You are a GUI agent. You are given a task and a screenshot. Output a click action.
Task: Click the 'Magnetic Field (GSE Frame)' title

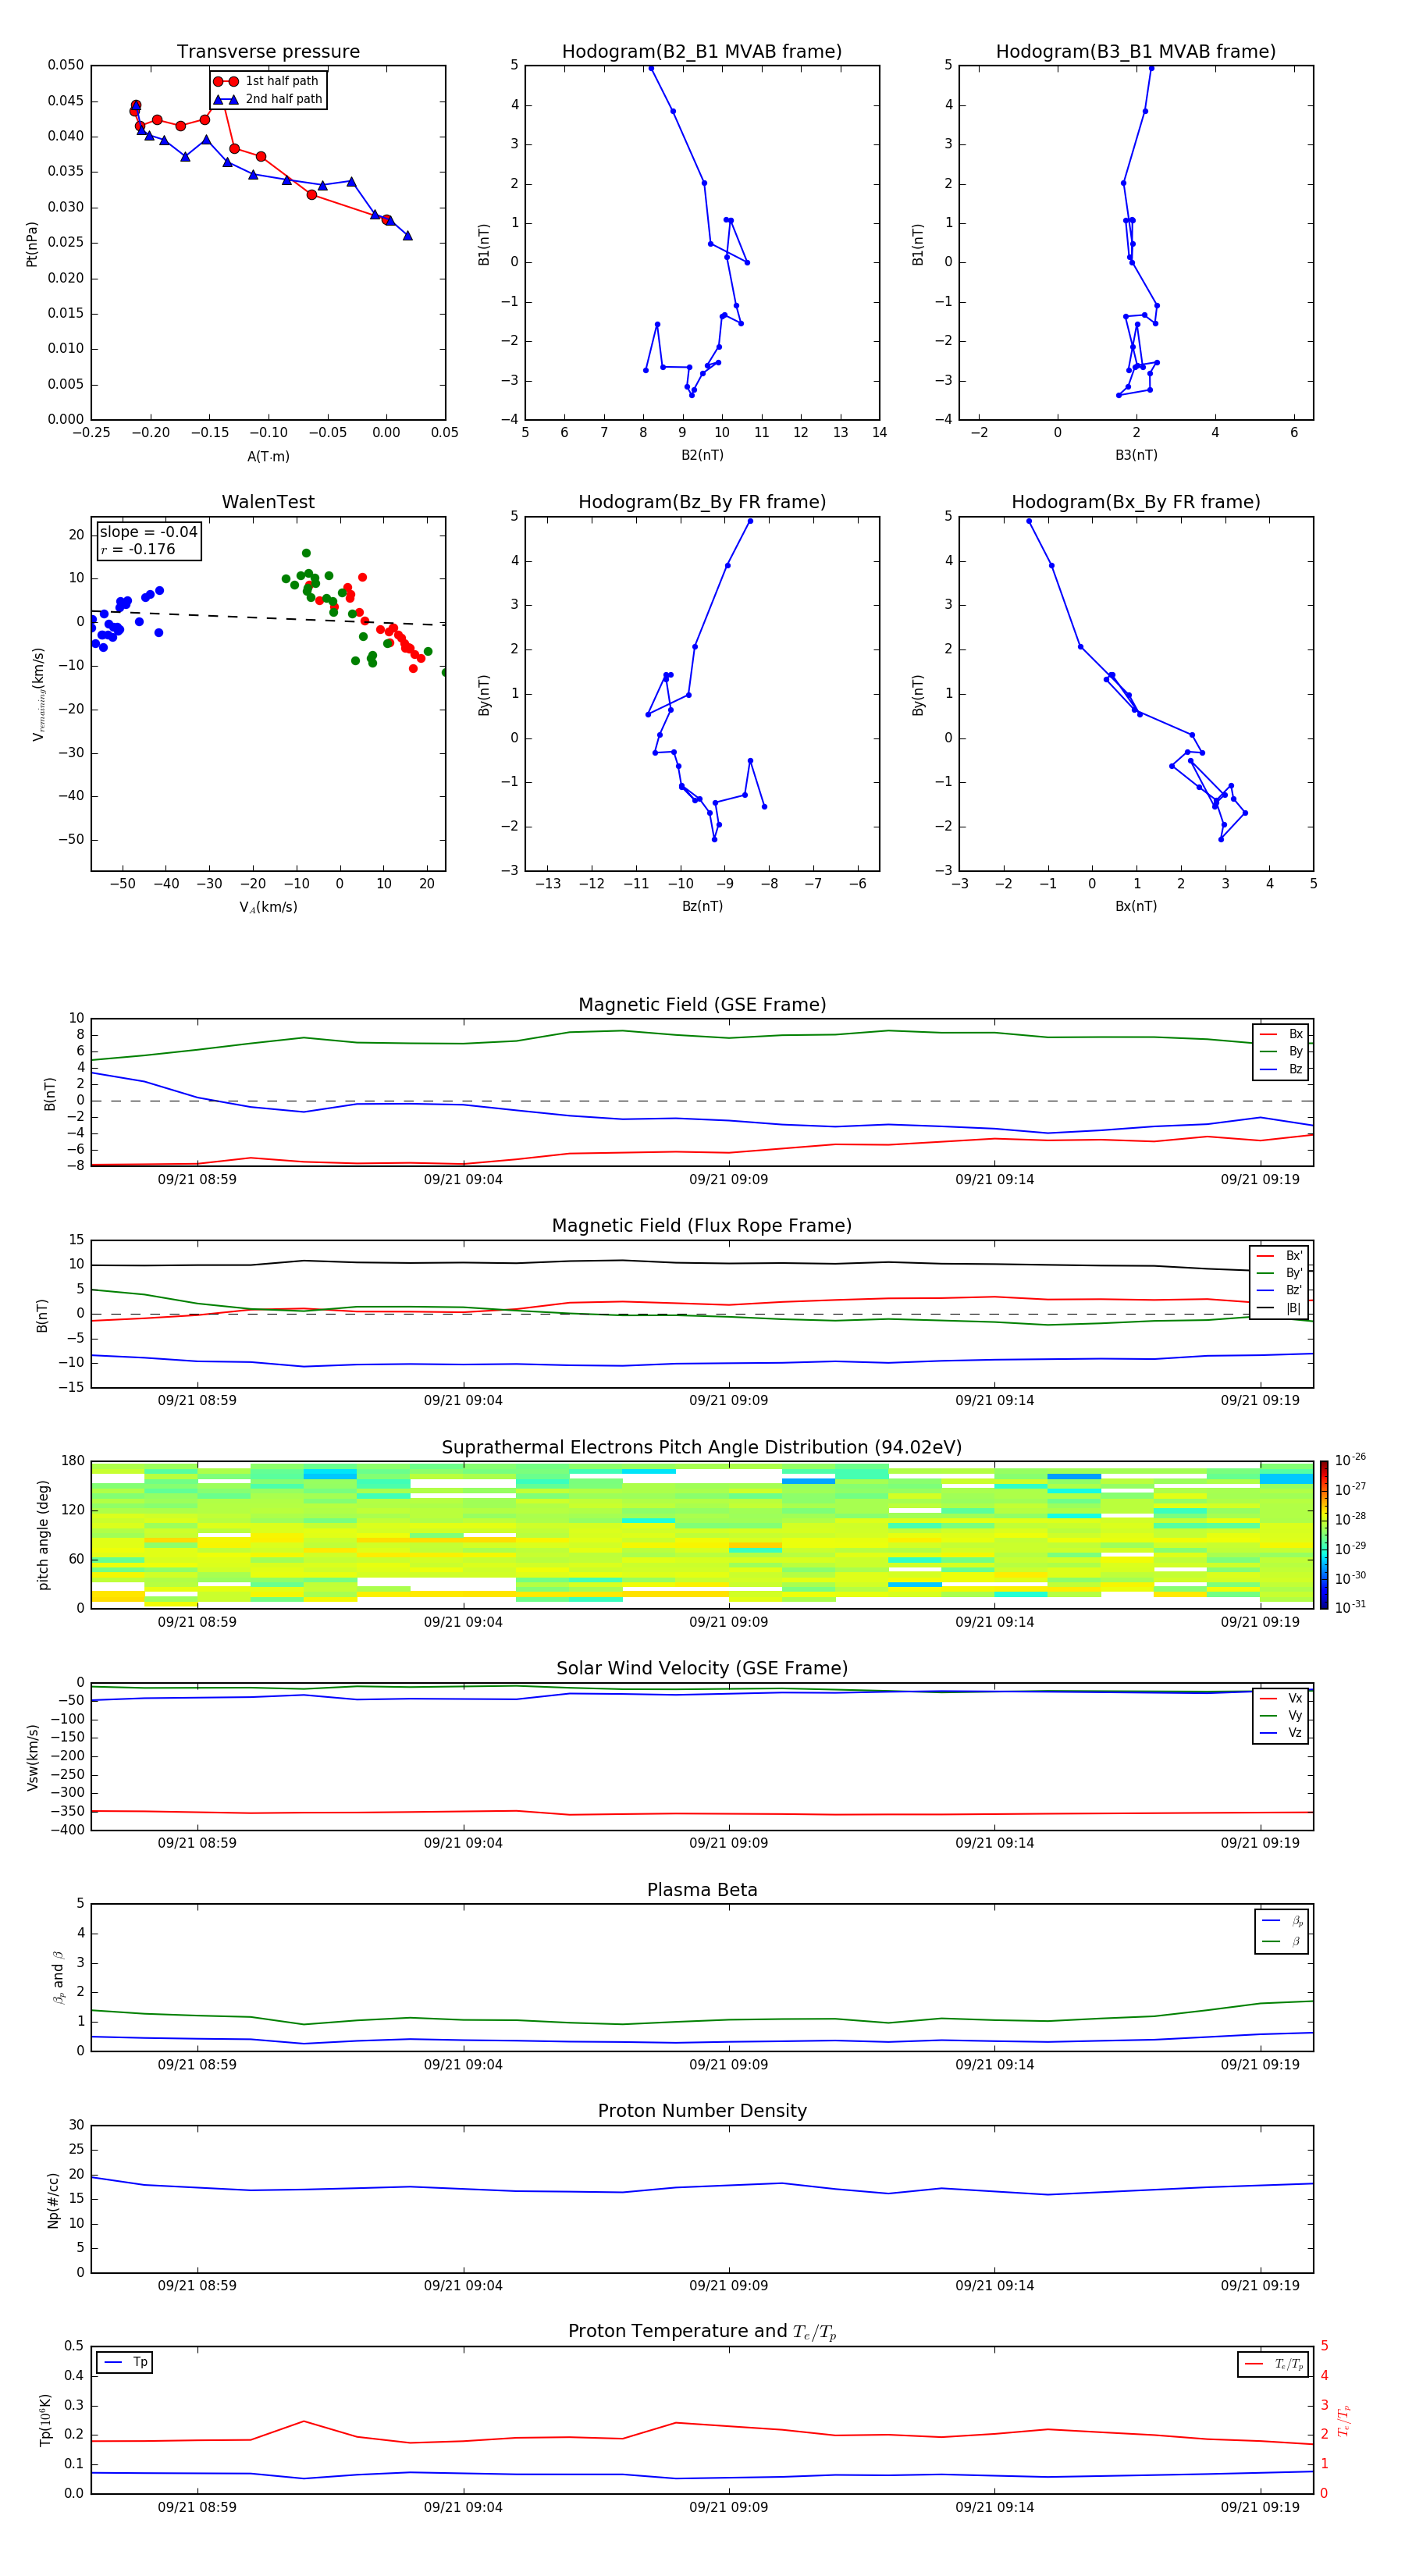(702, 1004)
